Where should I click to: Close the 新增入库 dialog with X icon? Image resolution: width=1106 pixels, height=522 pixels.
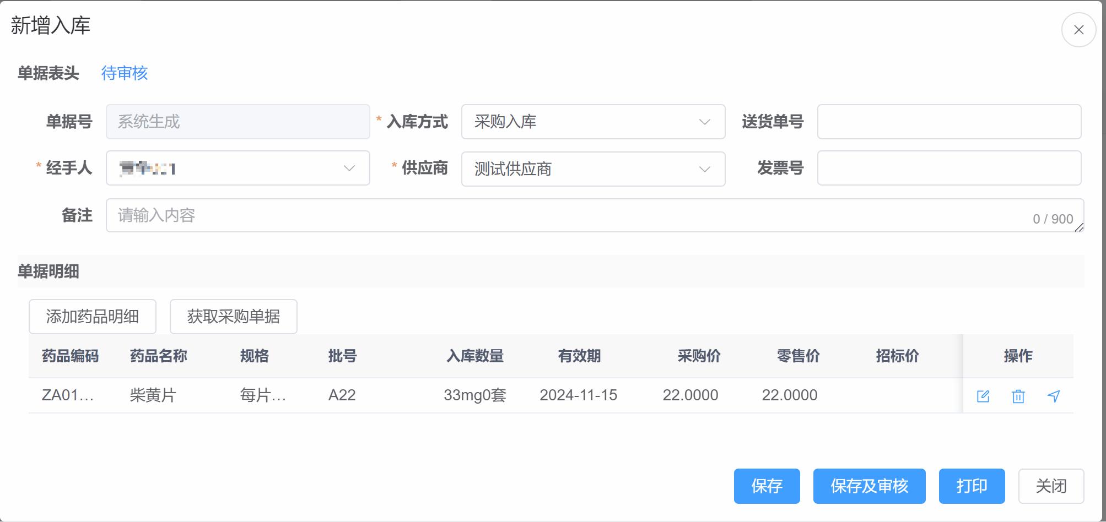tap(1078, 29)
